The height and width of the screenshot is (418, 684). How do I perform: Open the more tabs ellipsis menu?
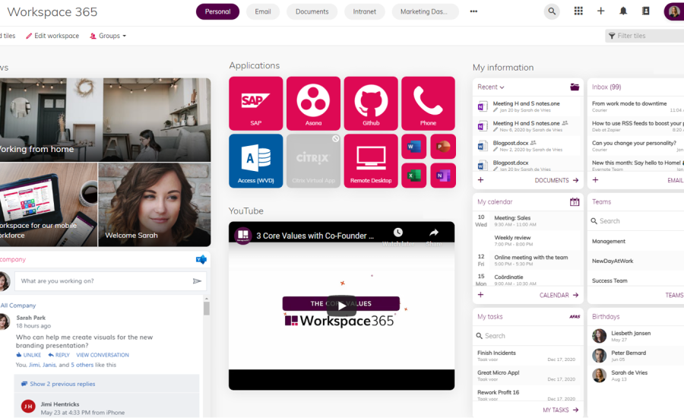(x=473, y=11)
